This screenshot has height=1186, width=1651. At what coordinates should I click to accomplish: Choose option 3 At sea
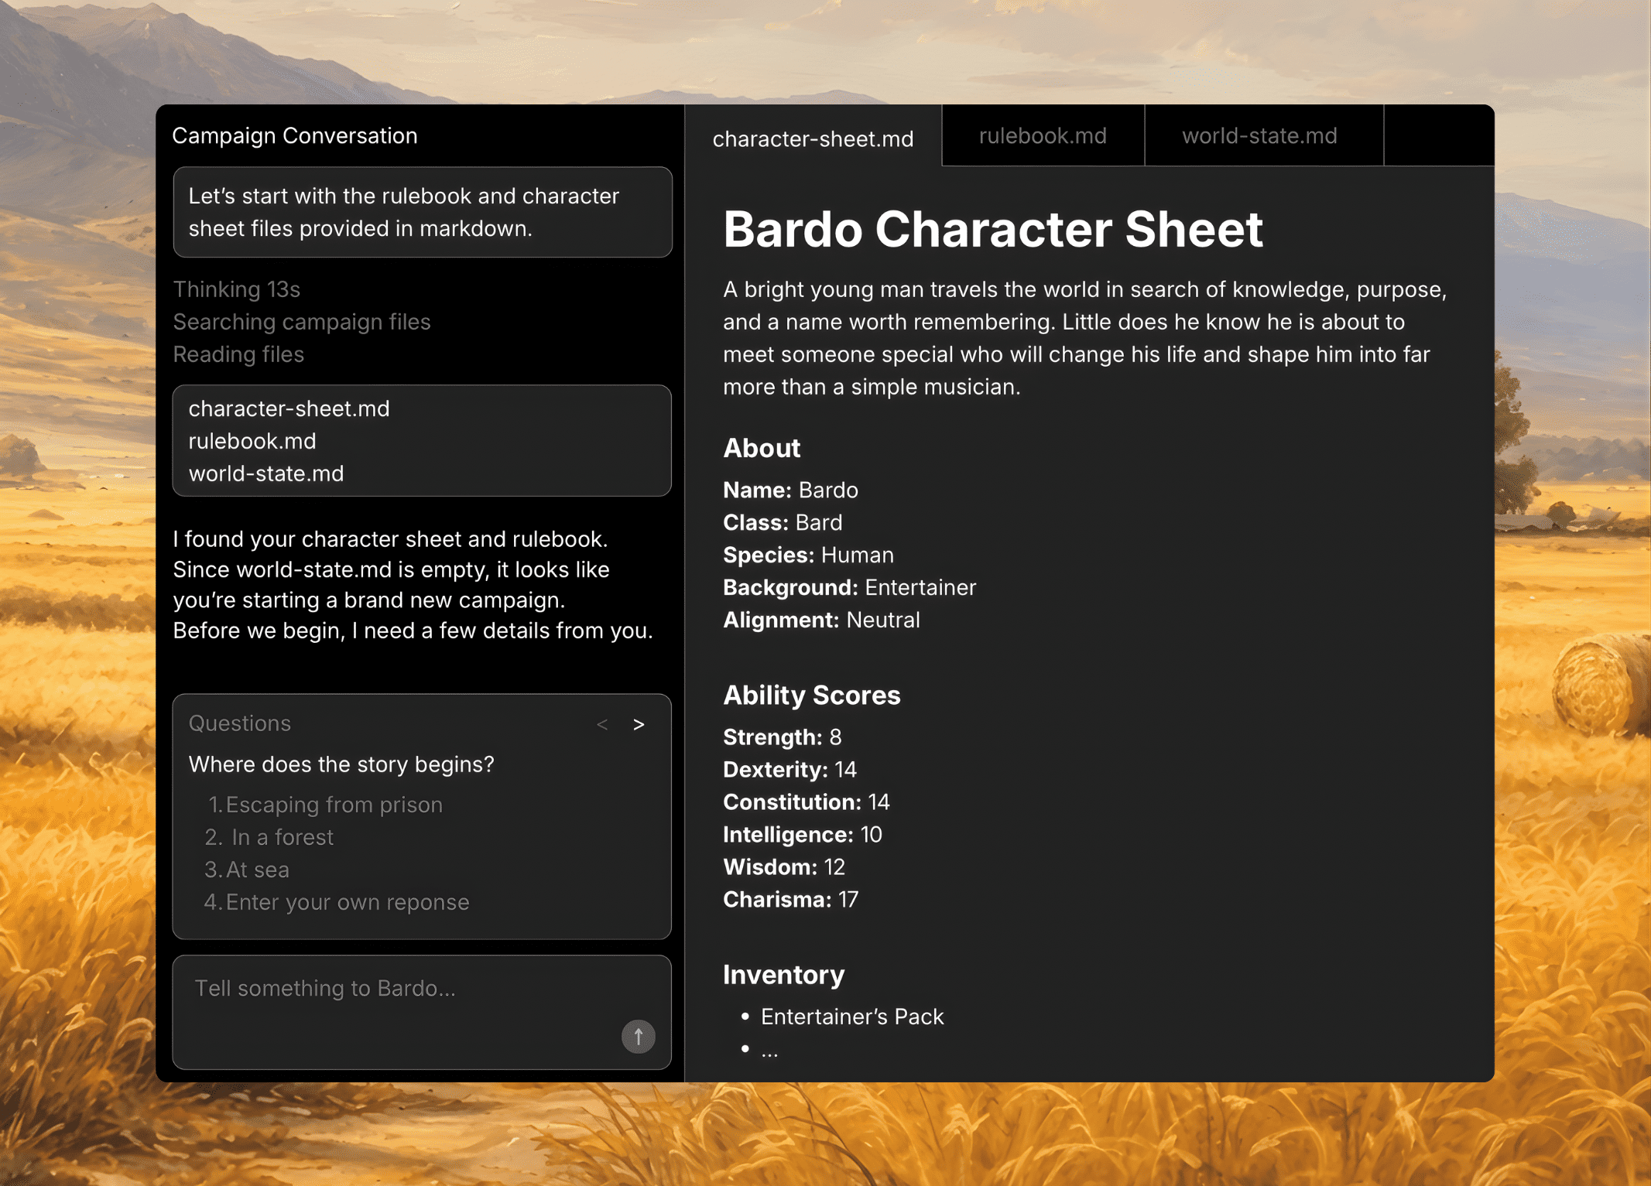pos(247,869)
